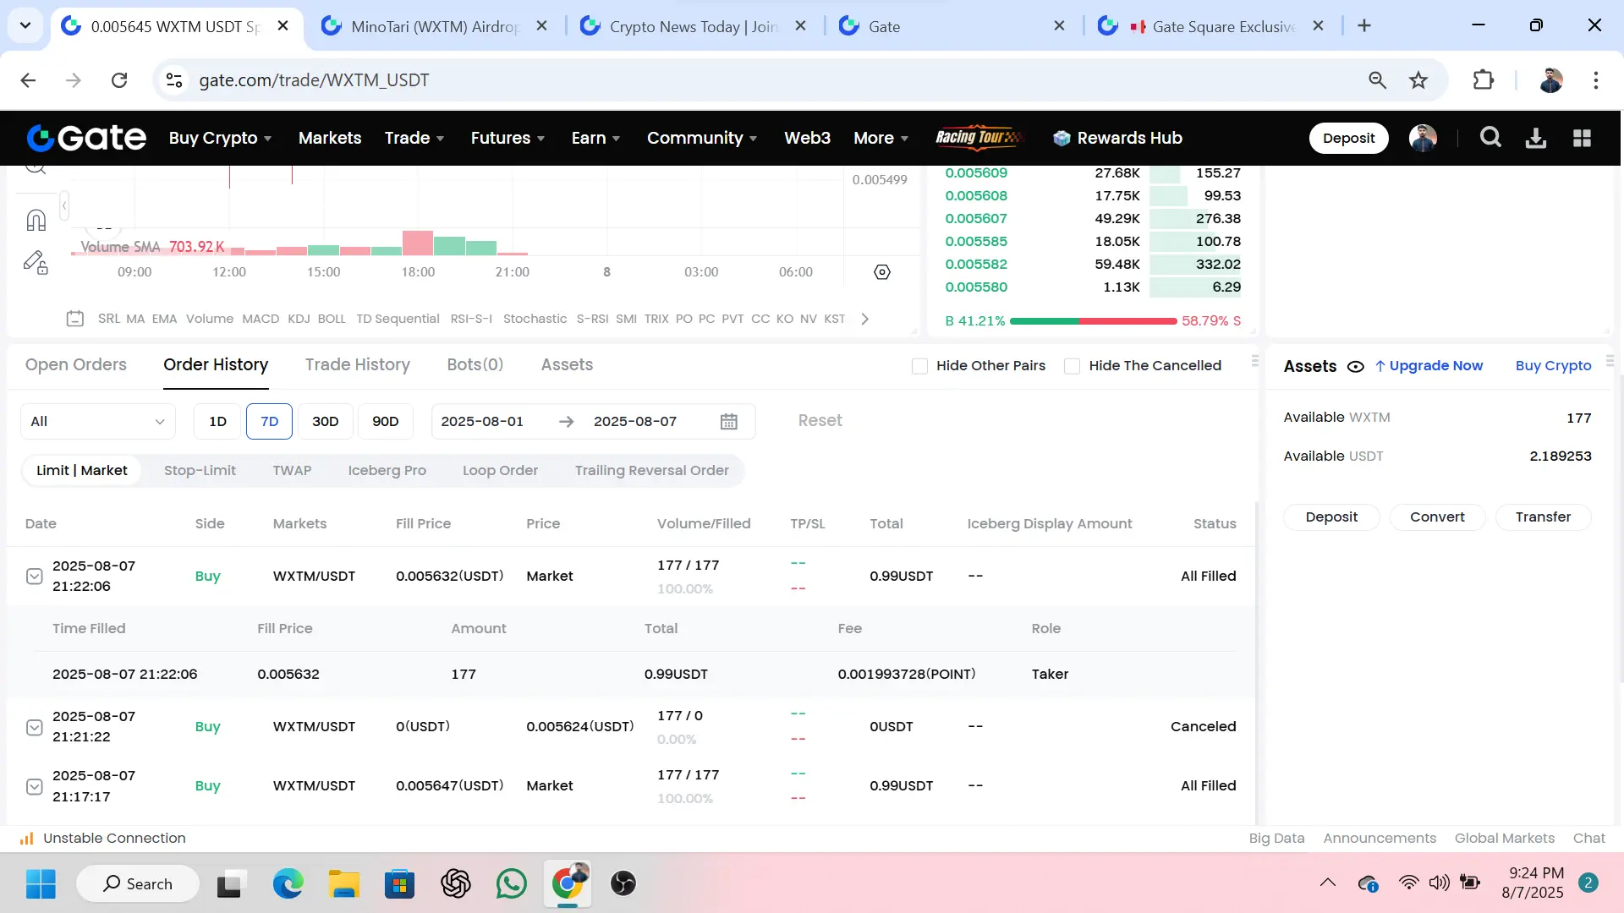Click the Rewards Hub gift icon
This screenshot has width=1624, height=913.
pyautogui.click(x=1062, y=138)
